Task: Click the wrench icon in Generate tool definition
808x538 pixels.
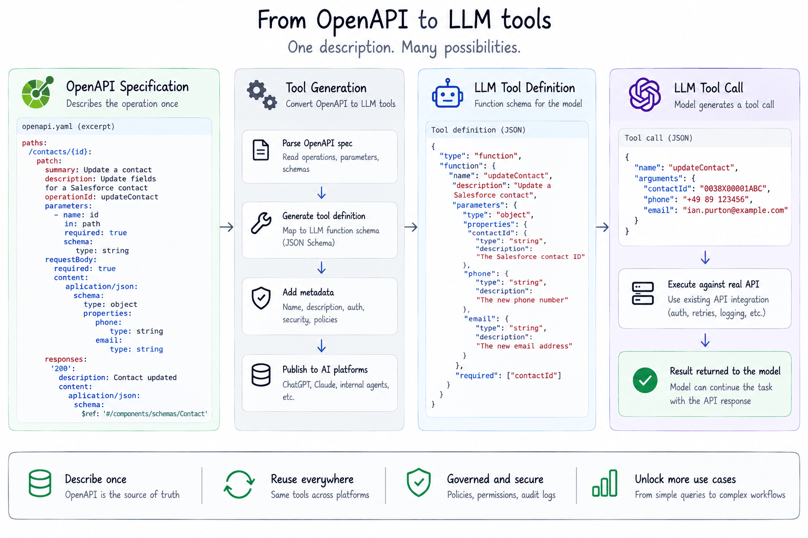Action: click(261, 223)
